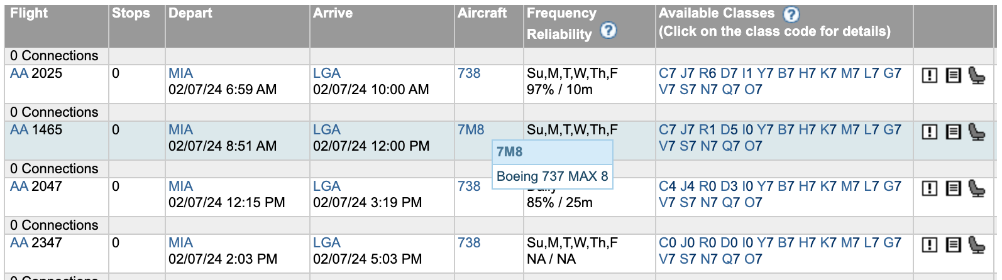Image resolution: width=1002 pixels, height=280 pixels.
Task: Click the LGA arrival link for AA 2047
Action: point(326,186)
